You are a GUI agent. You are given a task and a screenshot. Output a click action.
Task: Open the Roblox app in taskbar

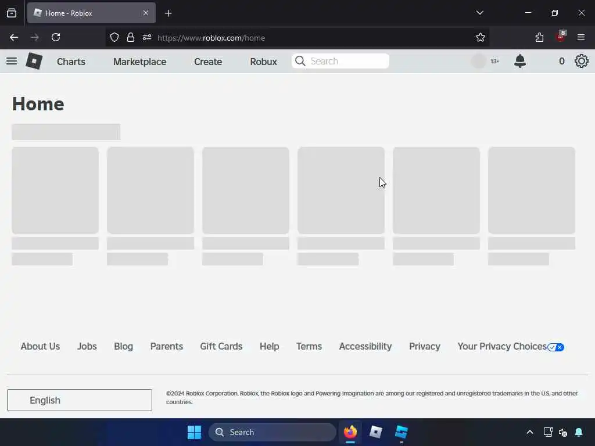pos(376,432)
